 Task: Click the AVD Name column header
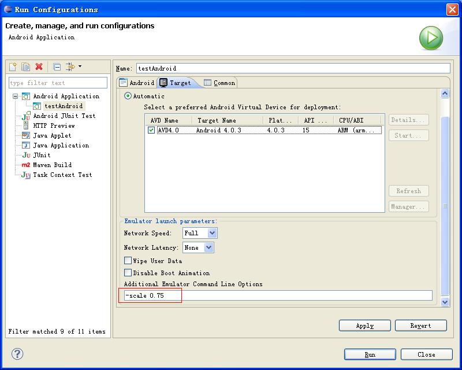[169, 120]
